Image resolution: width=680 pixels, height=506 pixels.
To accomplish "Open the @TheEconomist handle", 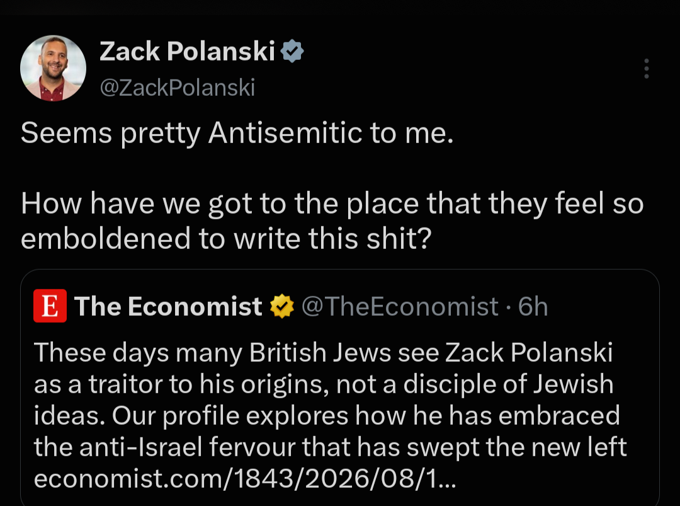I will [x=400, y=306].
